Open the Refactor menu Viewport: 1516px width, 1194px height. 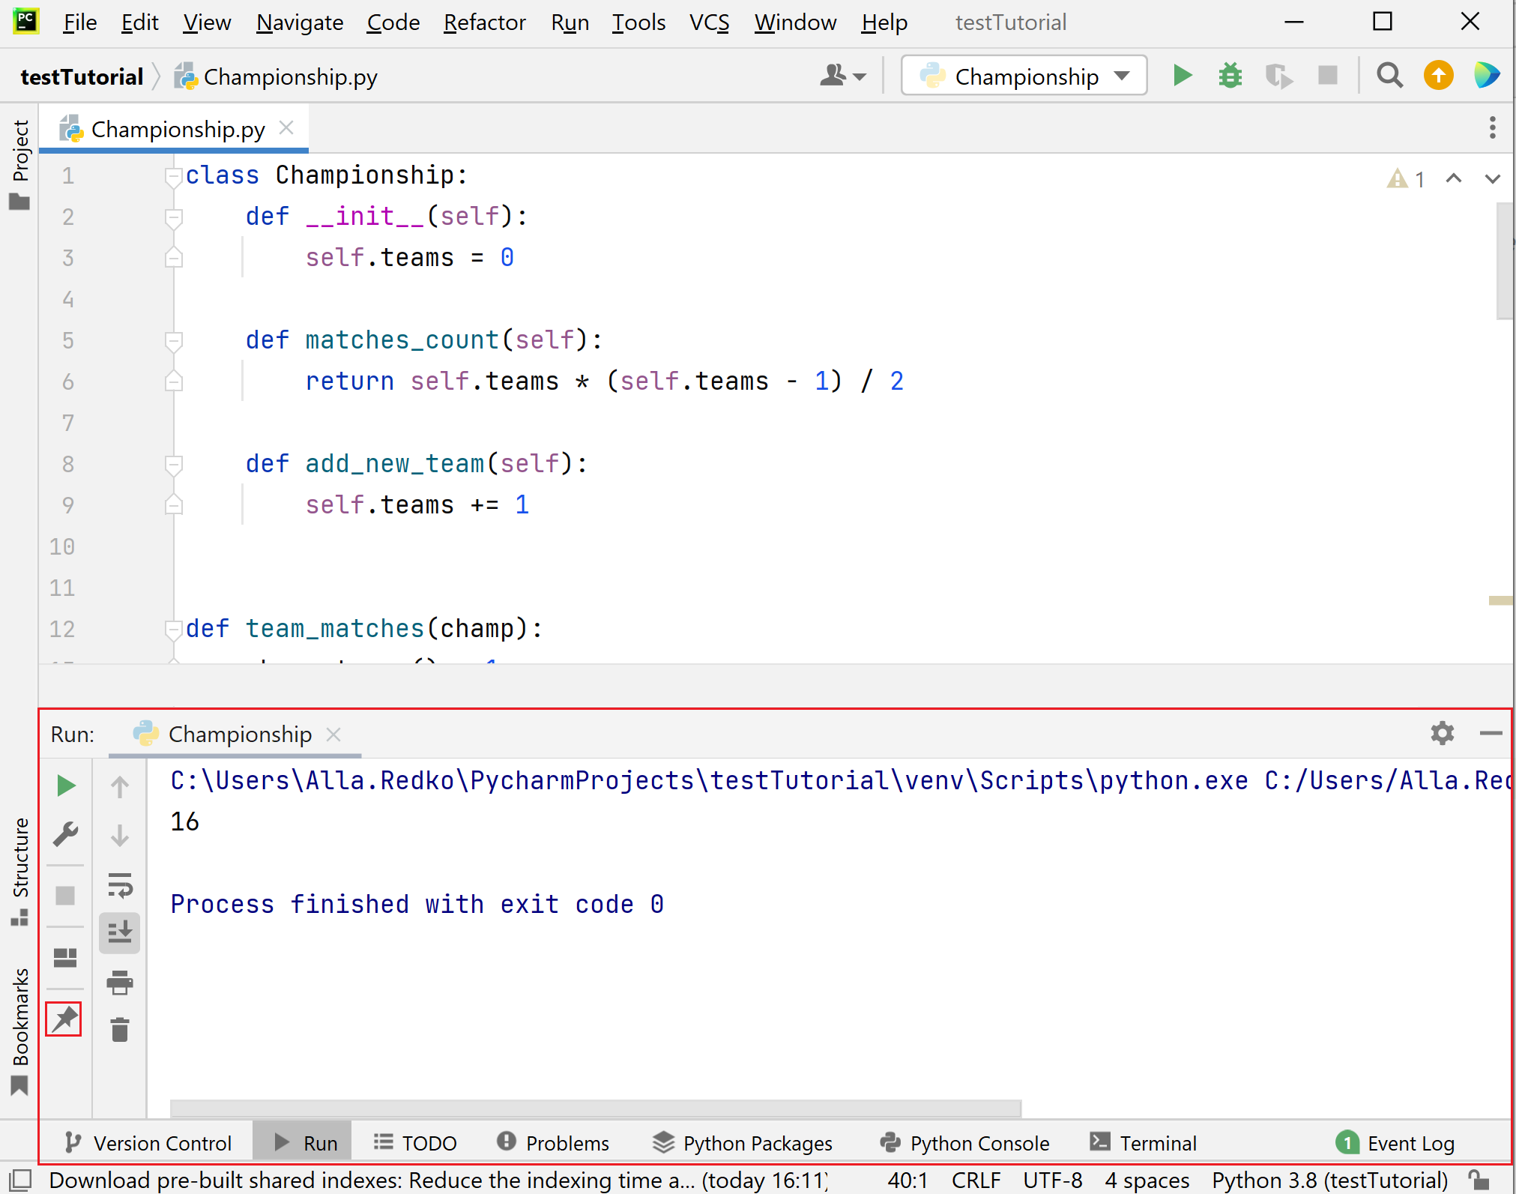click(484, 22)
